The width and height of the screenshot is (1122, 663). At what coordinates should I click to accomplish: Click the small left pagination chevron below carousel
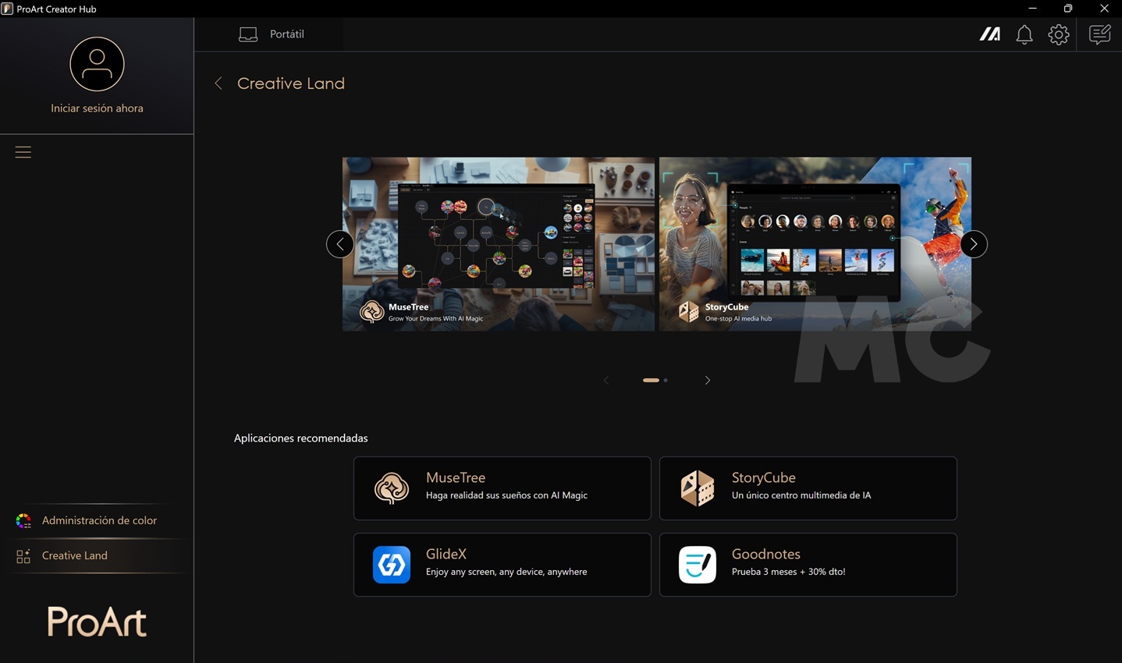pos(606,380)
